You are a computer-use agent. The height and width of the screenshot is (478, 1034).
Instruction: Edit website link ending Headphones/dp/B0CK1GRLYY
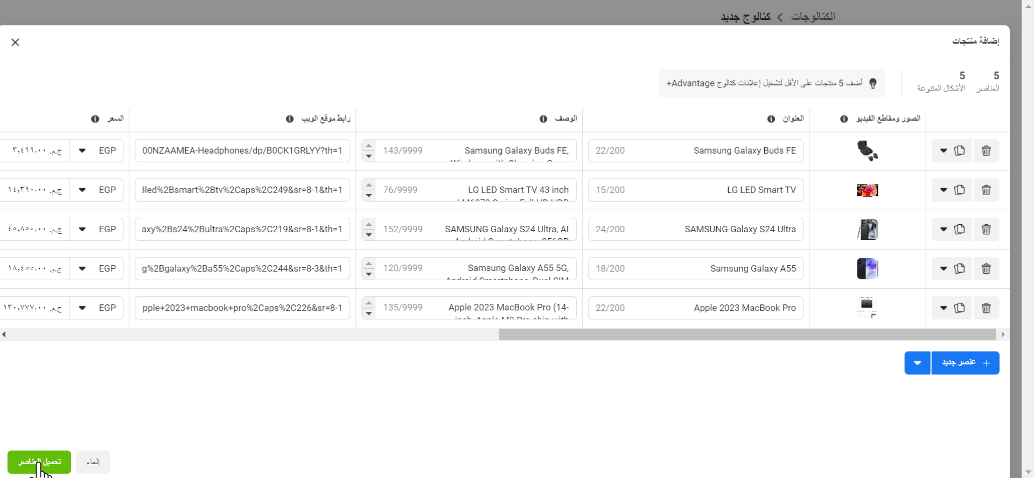point(242,151)
